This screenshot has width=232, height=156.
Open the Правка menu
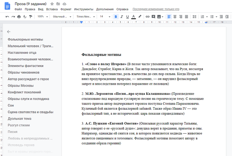click(x=30, y=9)
